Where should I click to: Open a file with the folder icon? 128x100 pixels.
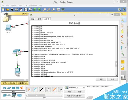pos(8,9)
